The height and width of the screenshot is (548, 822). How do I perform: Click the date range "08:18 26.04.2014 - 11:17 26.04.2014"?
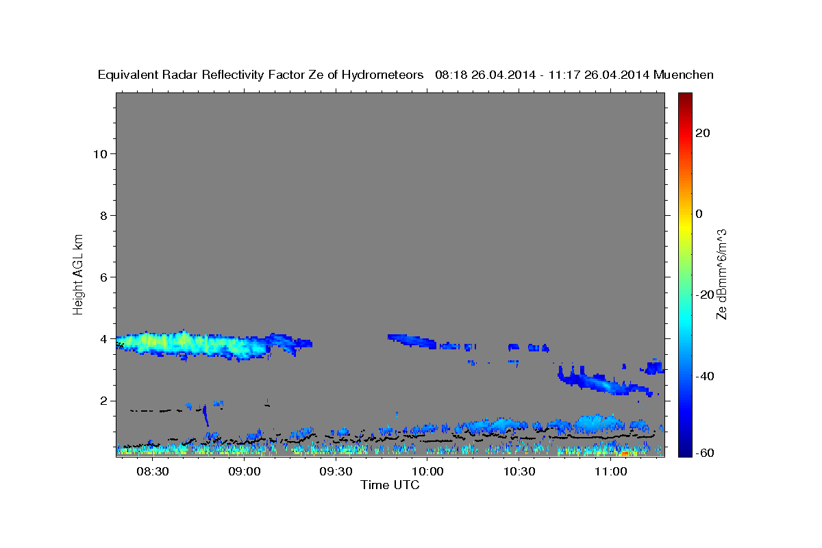click(x=543, y=75)
